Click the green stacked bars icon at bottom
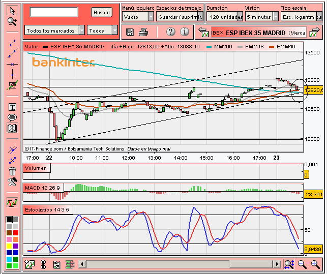Viewport: 327px width, 274px height. [70, 264]
